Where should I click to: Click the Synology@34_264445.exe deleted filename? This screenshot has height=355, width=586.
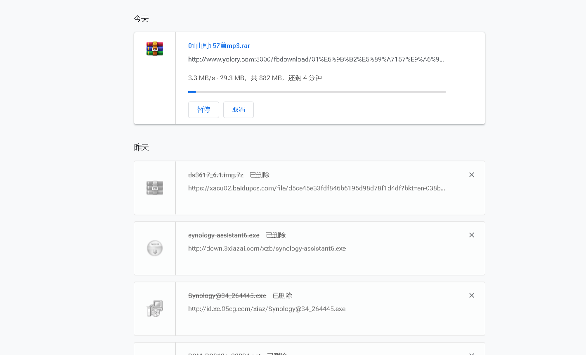(227, 296)
